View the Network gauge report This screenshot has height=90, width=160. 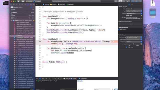(x=22, y=18)
